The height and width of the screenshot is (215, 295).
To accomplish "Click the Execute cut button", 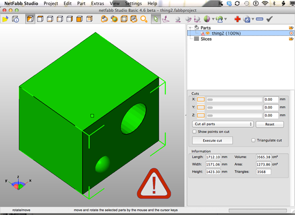I will point(212,140).
